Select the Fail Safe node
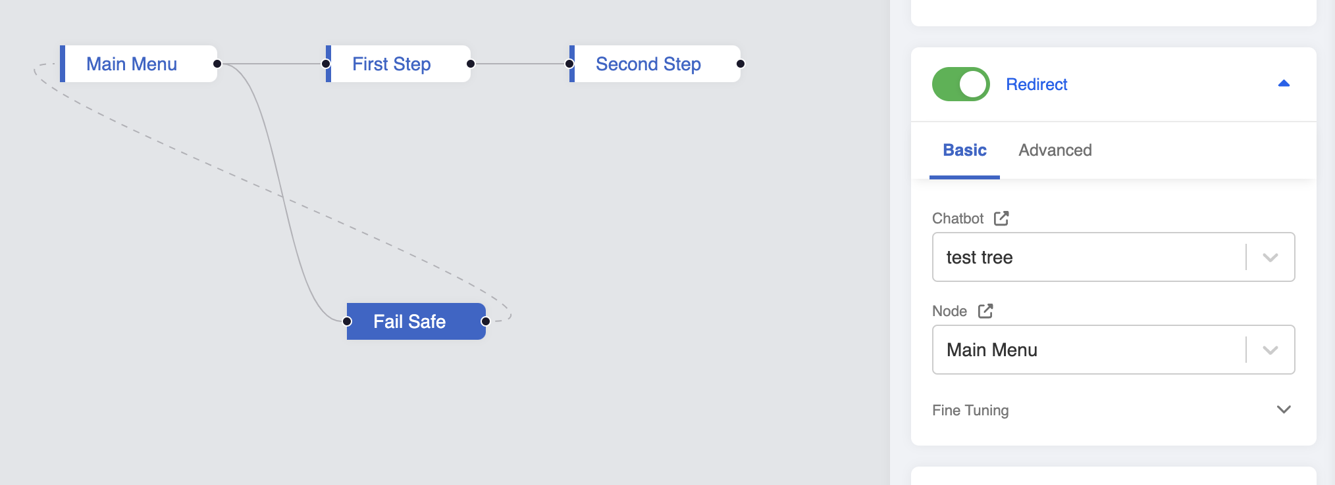The height and width of the screenshot is (485, 1335). pyautogui.click(x=409, y=321)
